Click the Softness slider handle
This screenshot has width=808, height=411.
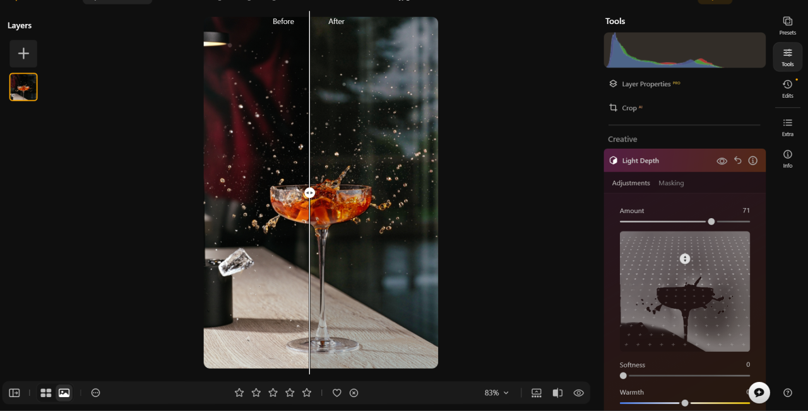623,376
